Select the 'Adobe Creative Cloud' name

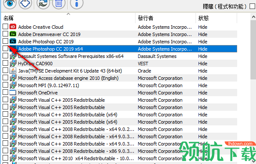[41, 27]
